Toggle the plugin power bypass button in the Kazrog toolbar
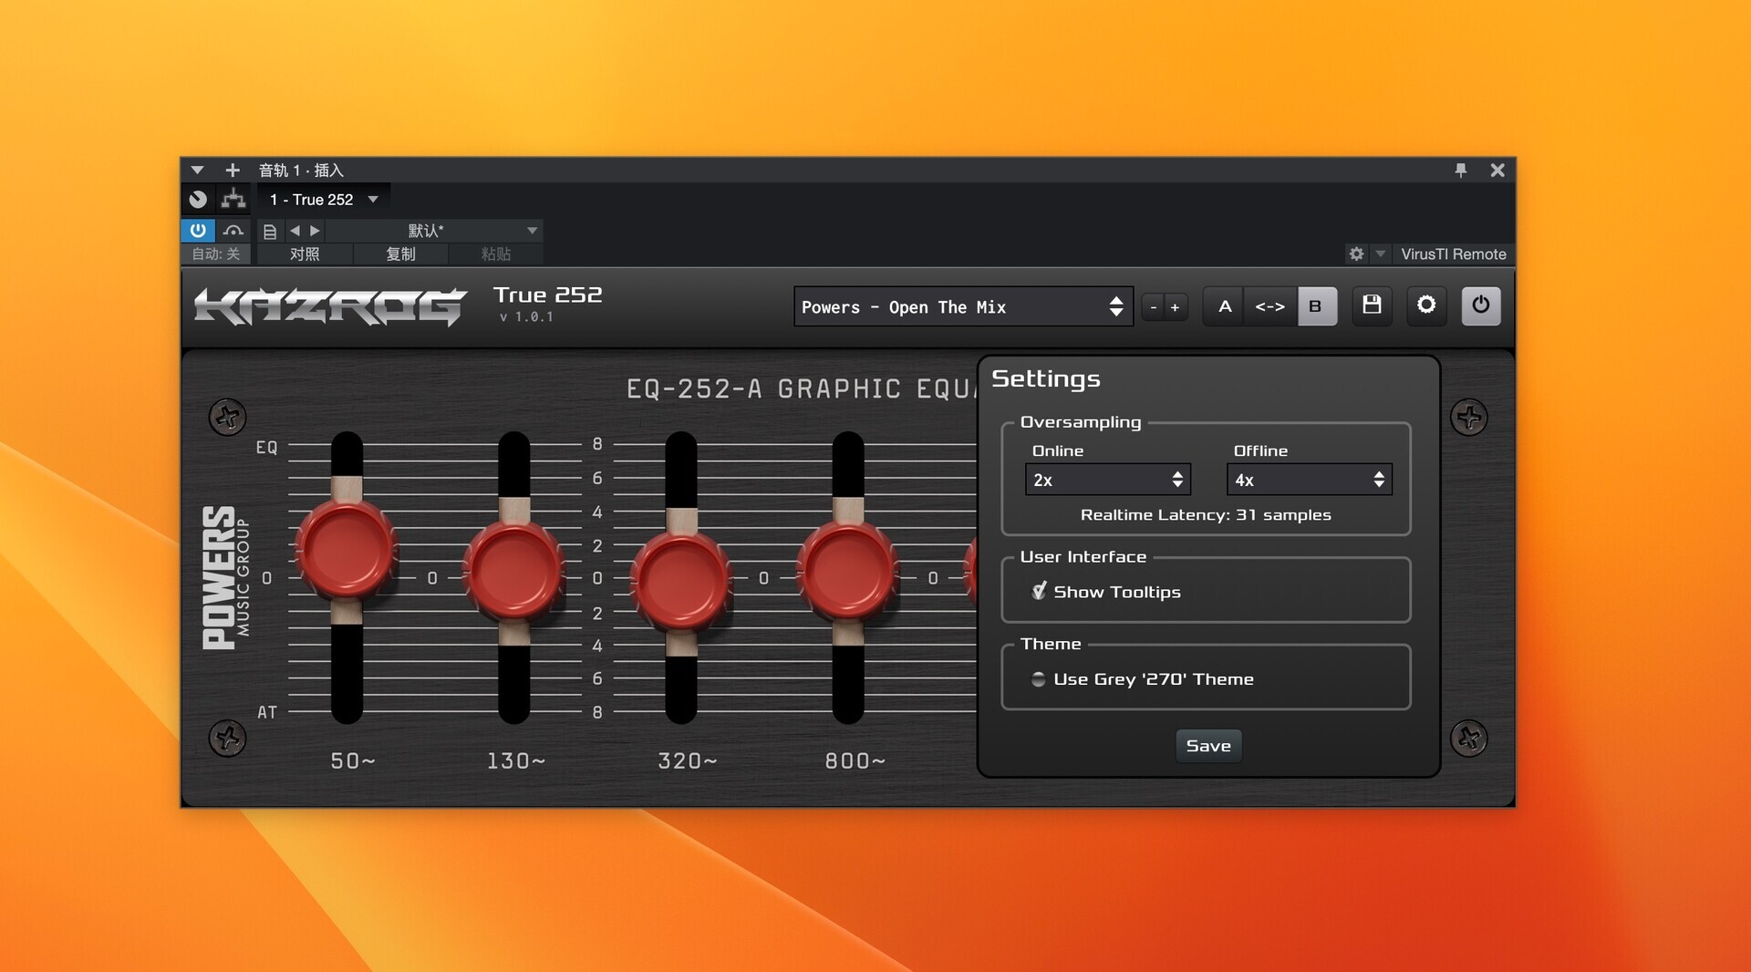The height and width of the screenshot is (972, 1751). click(x=1480, y=305)
